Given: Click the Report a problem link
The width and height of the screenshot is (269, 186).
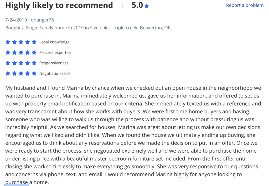Looking at the screenshot, I should pyautogui.click(x=245, y=5).
